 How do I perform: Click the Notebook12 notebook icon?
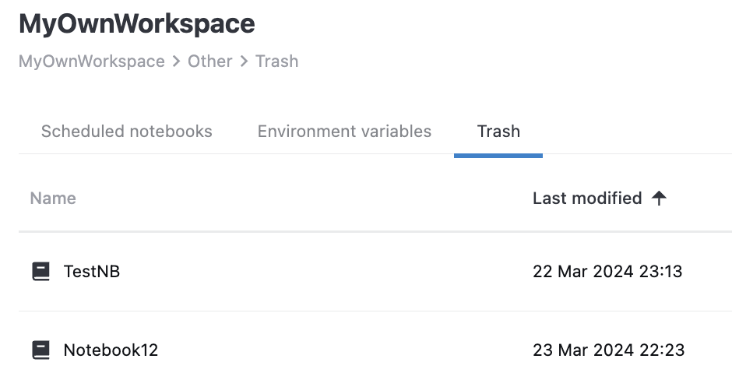41,350
